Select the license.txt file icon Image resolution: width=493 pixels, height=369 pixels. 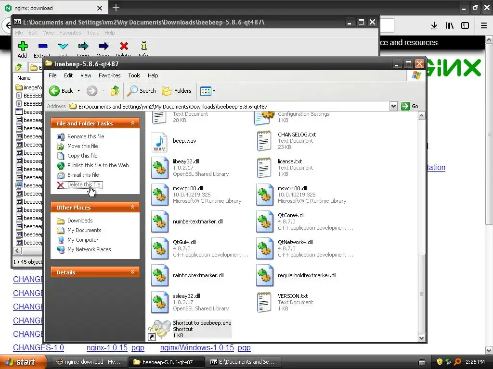click(x=264, y=168)
